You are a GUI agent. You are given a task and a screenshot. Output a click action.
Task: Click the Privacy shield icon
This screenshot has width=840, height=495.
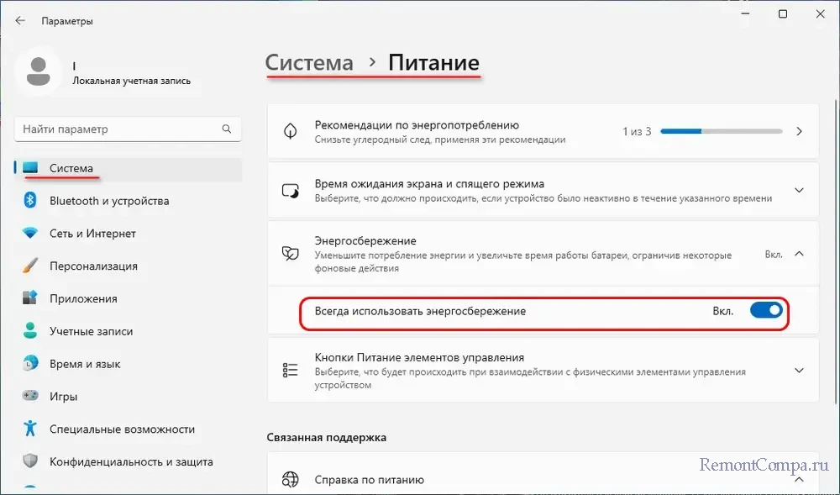click(30, 461)
